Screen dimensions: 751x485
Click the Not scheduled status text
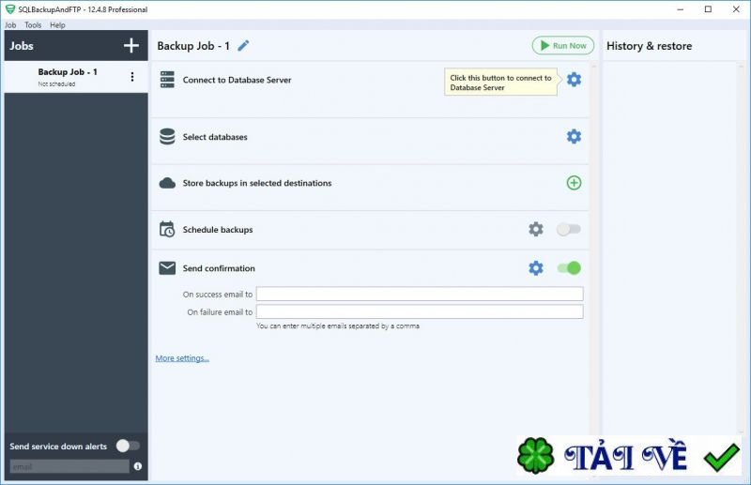[56, 83]
